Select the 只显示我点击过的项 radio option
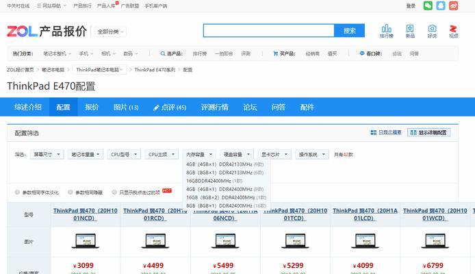Viewport: 475px width, 274px height. [x=114, y=192]
